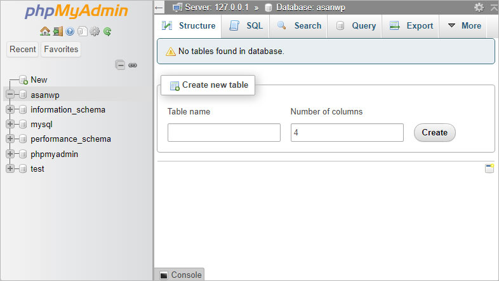This screenshot has height=281, width=499.
Task: Click the server icon in breadcrumb
Action: [177, 8]
